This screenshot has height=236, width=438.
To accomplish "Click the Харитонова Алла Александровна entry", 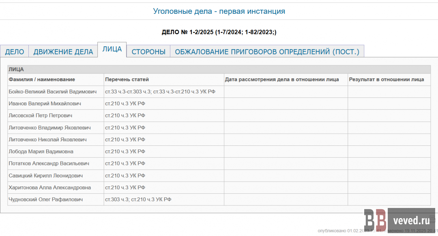I will coord(49,188).
